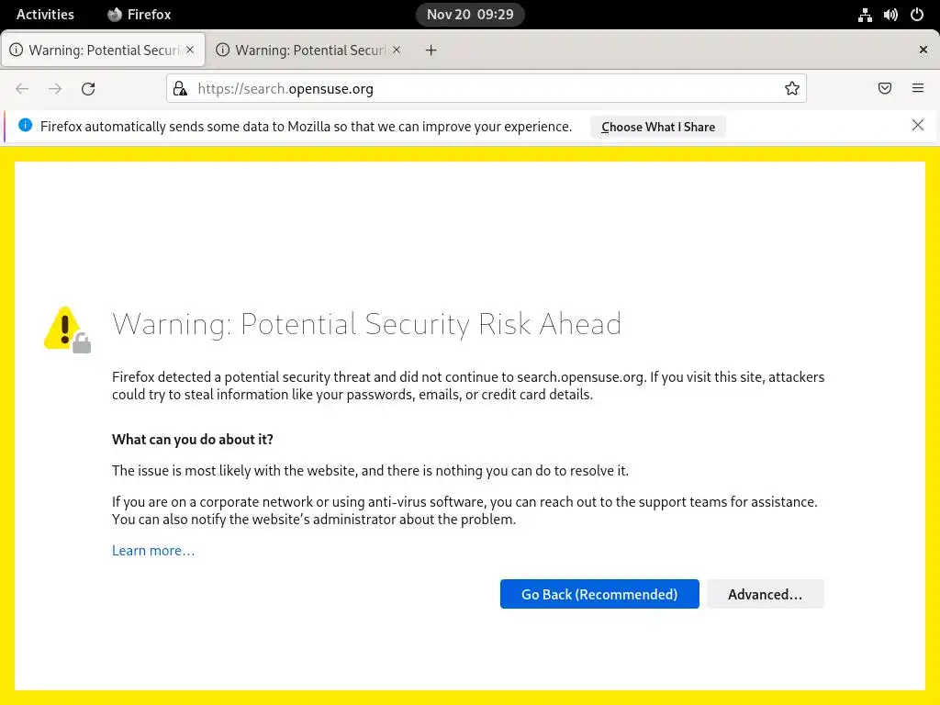
Task: Click the search.opensuse.org address field
Action: [x=486, y=89]
